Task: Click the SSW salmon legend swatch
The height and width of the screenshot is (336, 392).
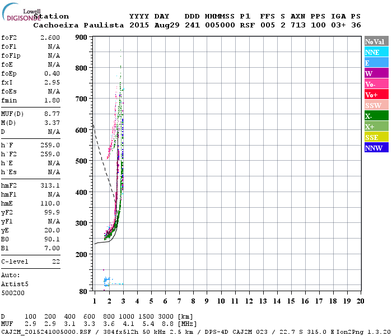Action: point(376,105)
